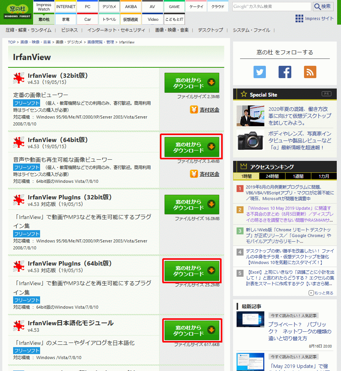Open the AKIBA tab
The width and height of the screenshot is (341, 371).
(131, 7)
